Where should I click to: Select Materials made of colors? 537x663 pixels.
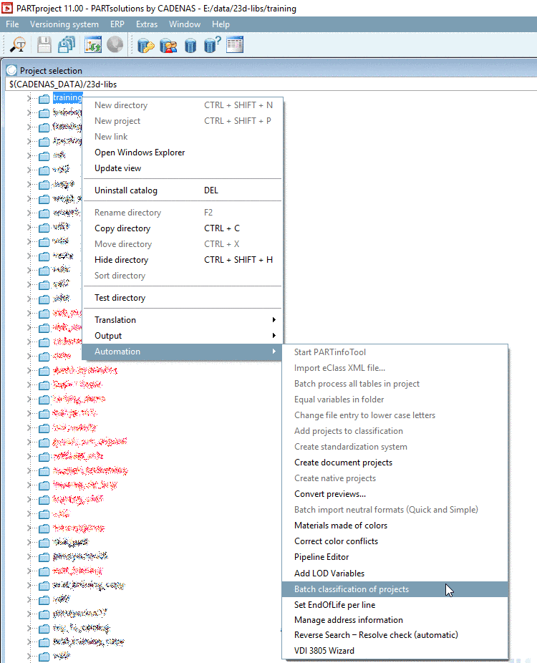coord(395,525)
